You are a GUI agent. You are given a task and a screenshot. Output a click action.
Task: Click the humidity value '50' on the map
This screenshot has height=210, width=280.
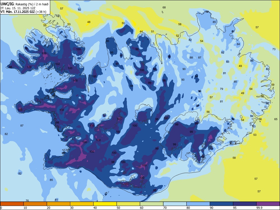click(x=123, y=23)
